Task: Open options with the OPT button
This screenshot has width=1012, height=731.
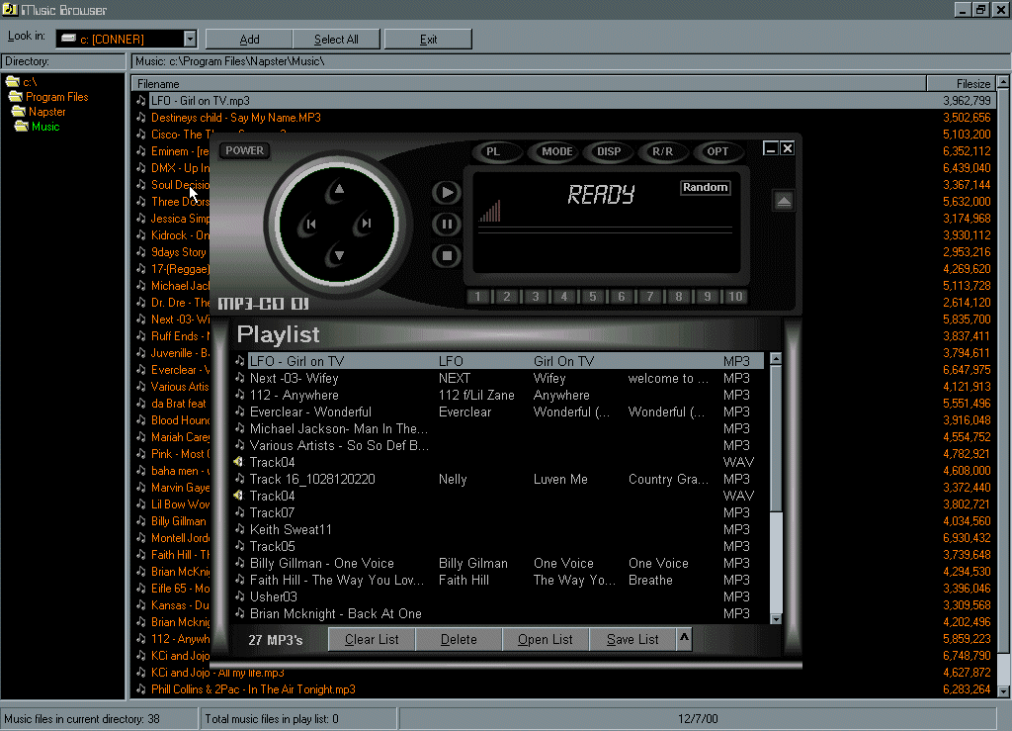Action: point(717,151)
